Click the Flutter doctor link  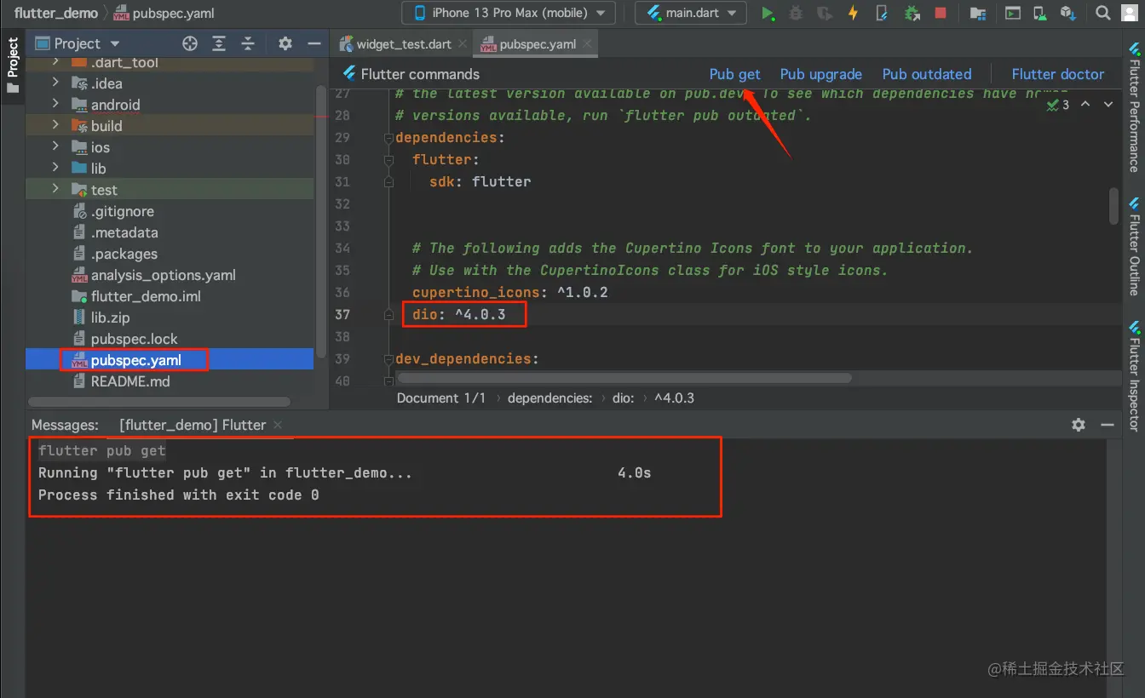coord(1057,74)
